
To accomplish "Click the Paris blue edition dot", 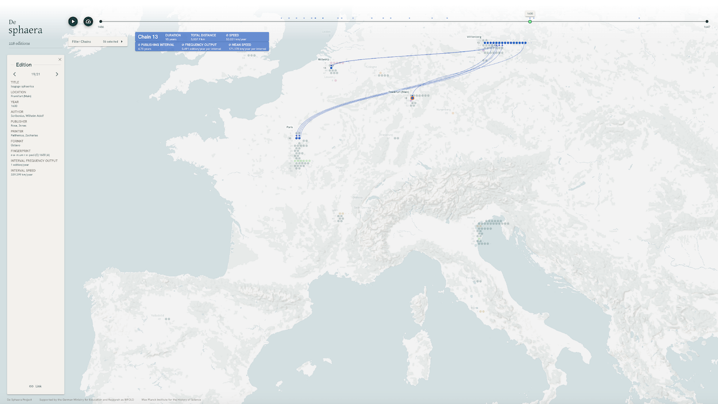I will pyautogui.click(x=297, y=138).
